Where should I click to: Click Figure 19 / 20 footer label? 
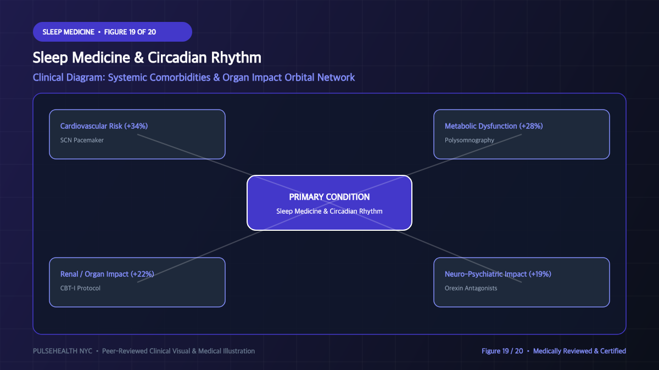(x=502, y=351)
